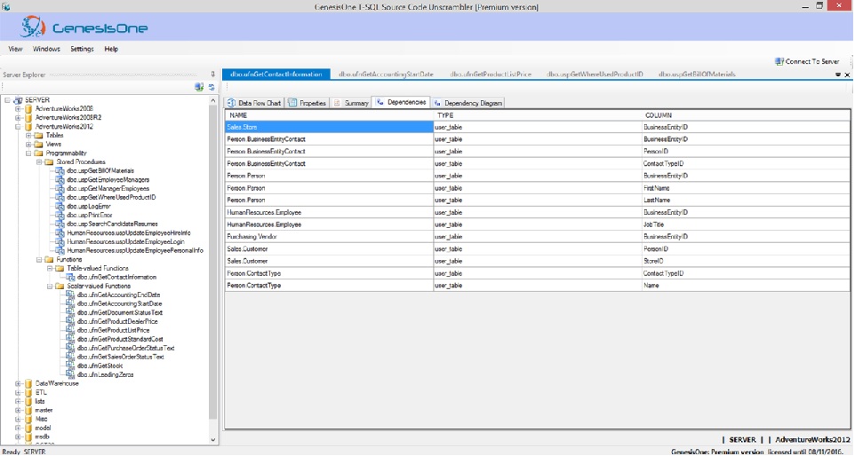Click the ETL database icon
The width and height of the screenshot is (855, 456).
pyautogui.click(x=28, y=392)
